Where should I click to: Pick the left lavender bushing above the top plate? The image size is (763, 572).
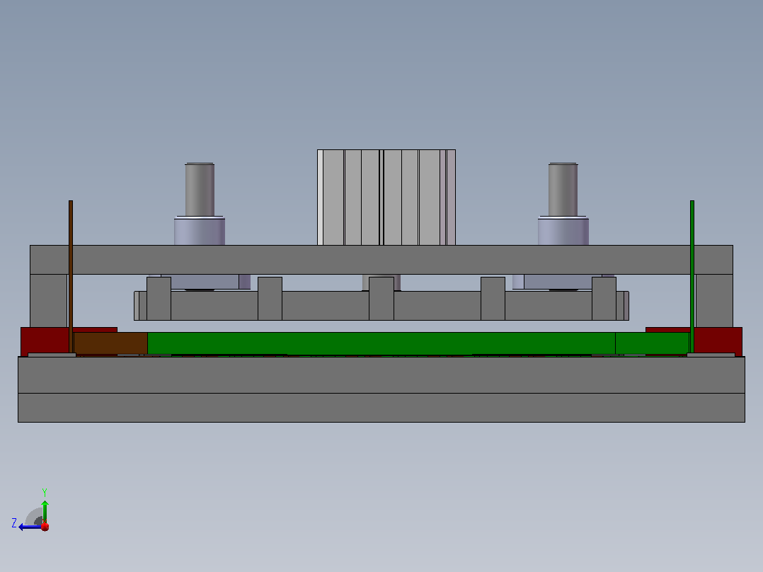tap(200, 231)
